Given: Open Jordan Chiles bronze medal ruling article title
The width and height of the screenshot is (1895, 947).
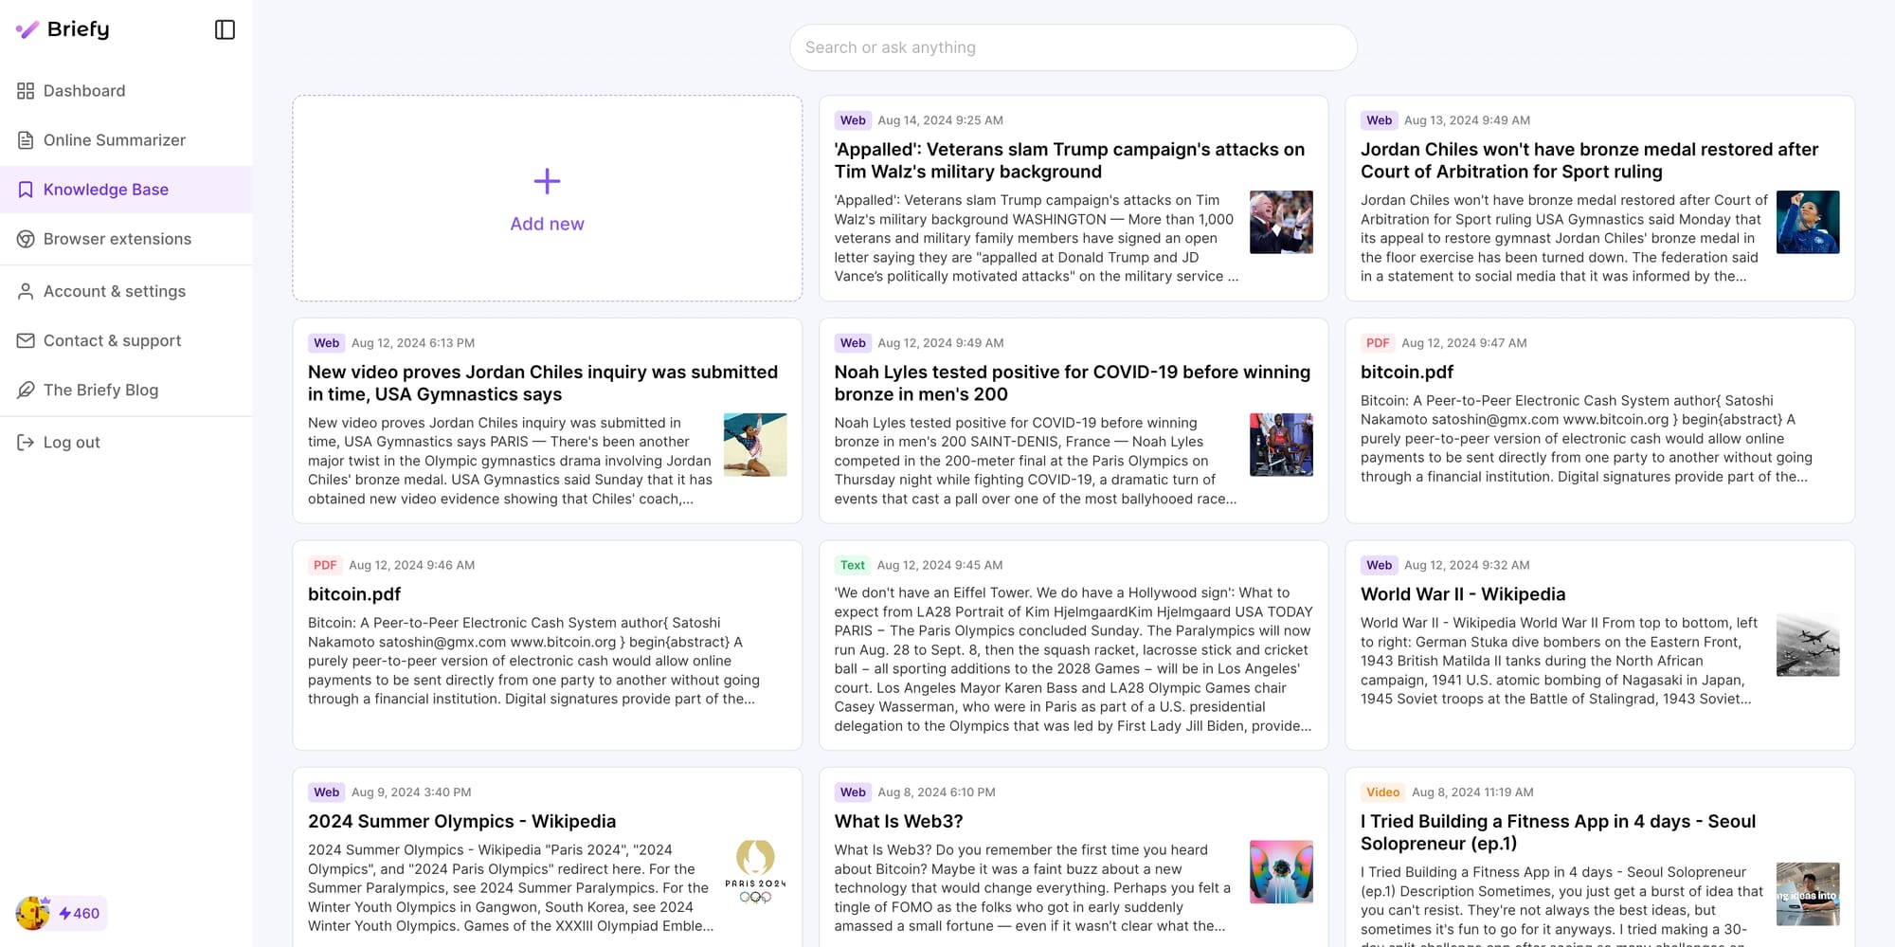Looking at the screenshot, I should (1590, 160).
